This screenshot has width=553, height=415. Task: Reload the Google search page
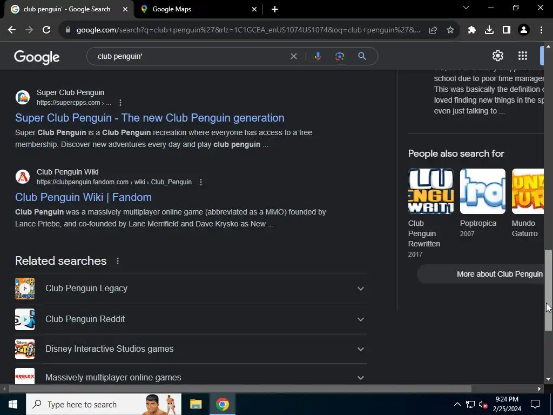tap(46, 30)
